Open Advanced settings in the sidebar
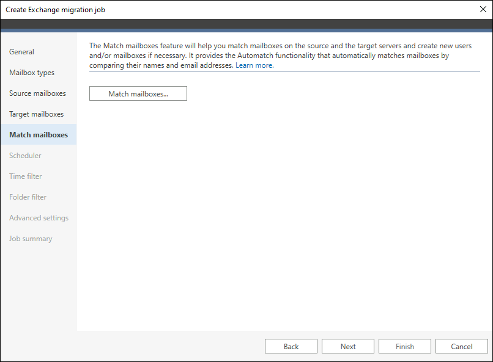The height and width of the screenshot is (362, 493). 39,218
